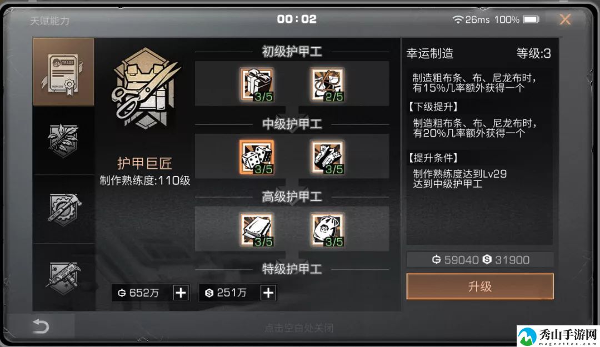Open the gun weapon-crafting talent tab
Screen dimensions: 600x347
tap(63, 278)
